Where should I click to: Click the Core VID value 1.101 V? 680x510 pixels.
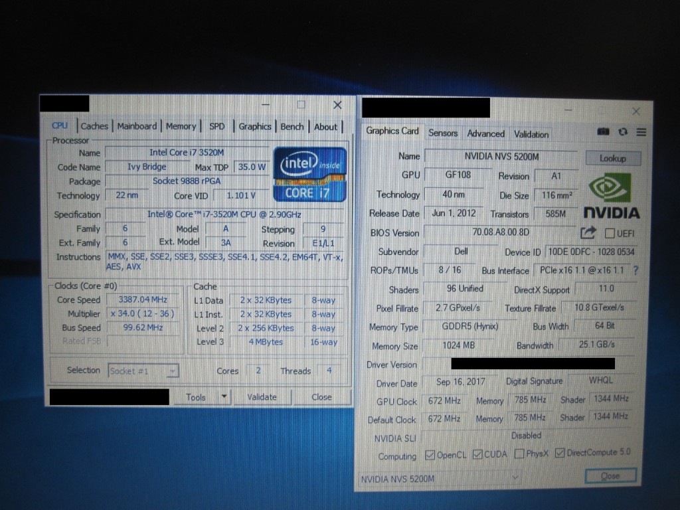(241, 196)
